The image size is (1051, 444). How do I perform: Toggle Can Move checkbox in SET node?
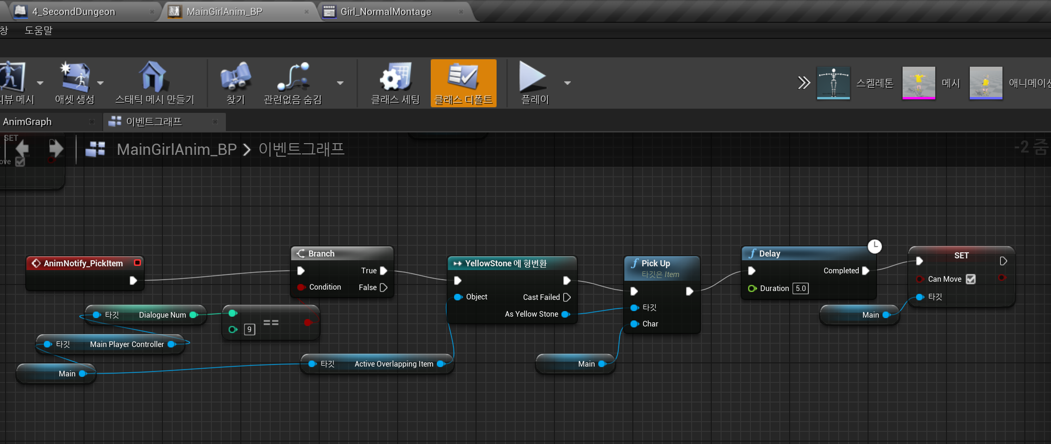971,279
